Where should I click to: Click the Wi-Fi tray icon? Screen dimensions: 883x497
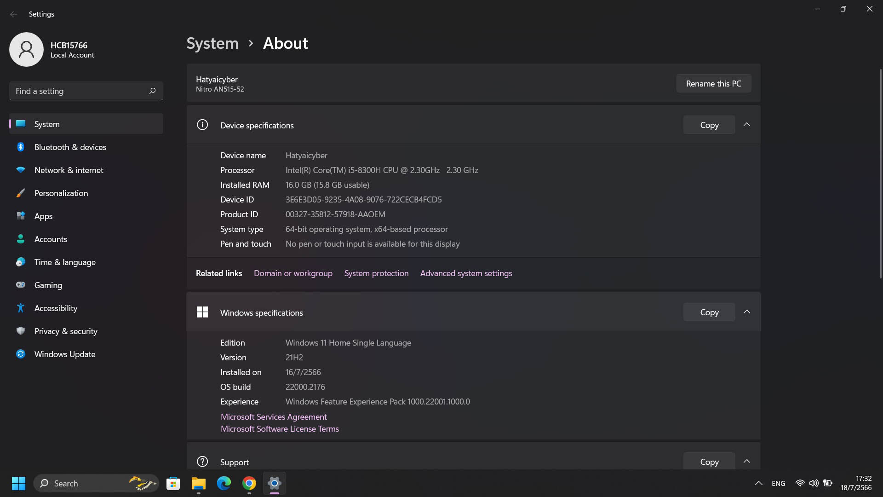pos(800,483)
